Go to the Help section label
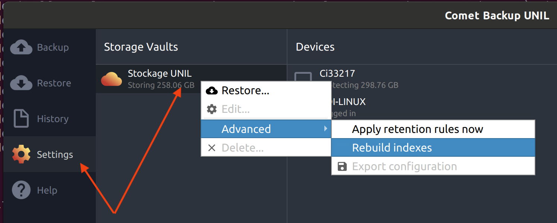 click(x=47, y=190)
